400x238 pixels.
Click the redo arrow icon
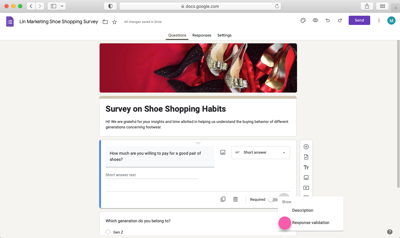click(340, 20)
